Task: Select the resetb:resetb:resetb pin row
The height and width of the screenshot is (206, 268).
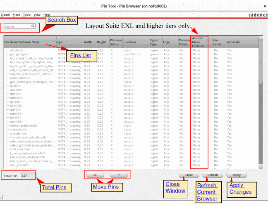Action: 131,125
